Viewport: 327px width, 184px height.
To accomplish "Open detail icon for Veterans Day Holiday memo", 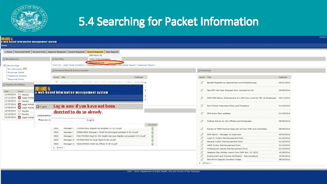I will pos(202,153).
